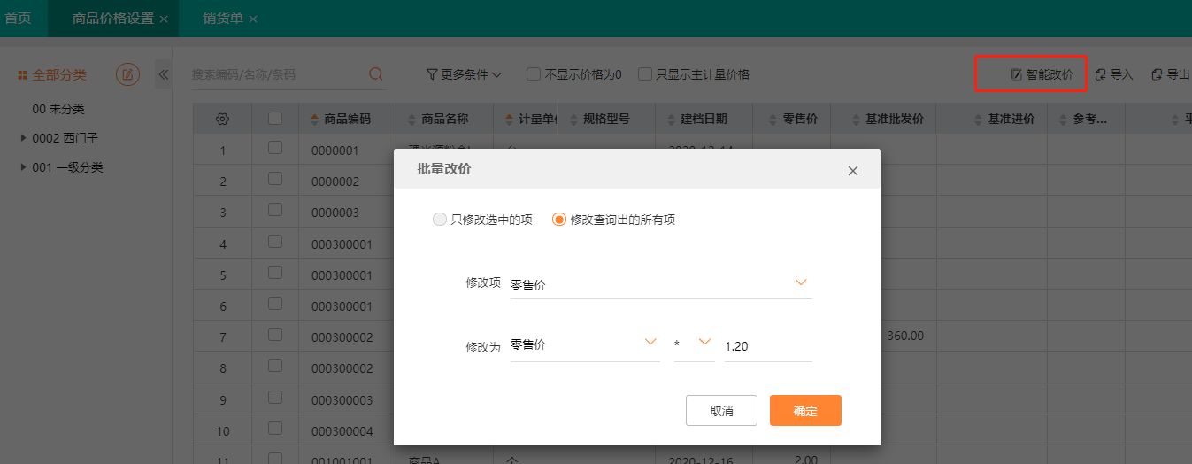
Task: Select 修改查询出的所有项 radio option
Action: point(558,220)
